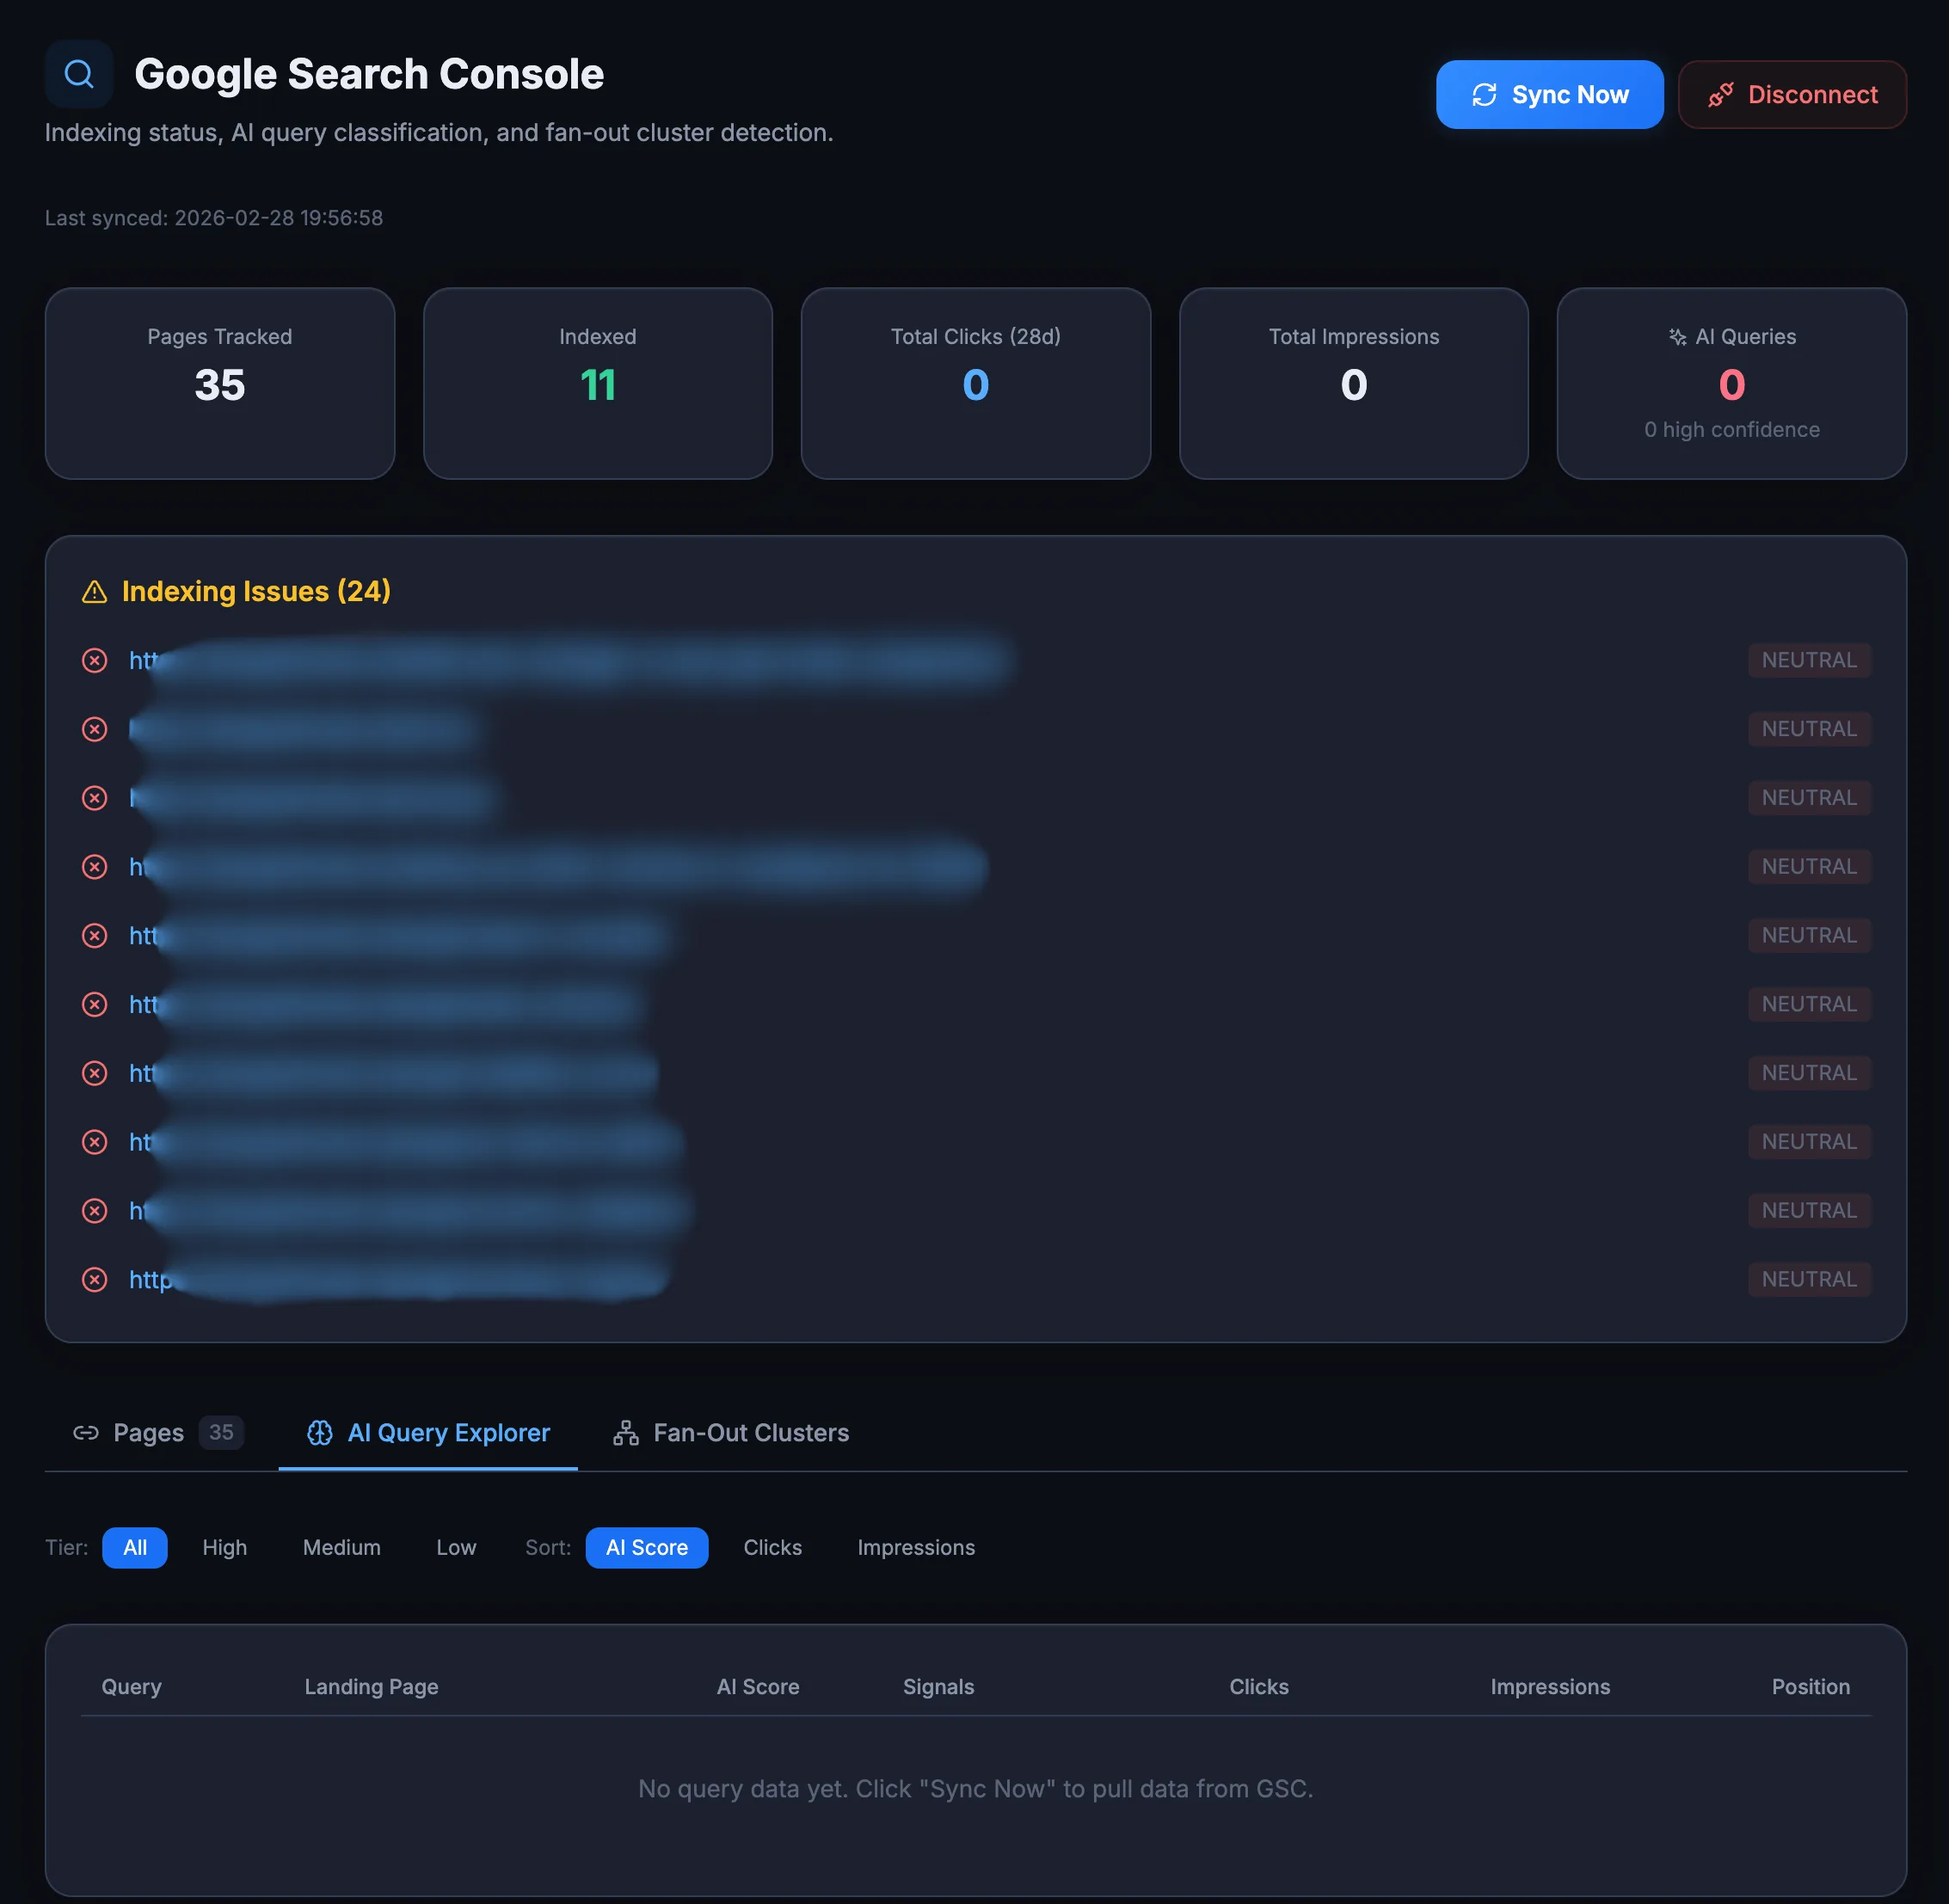Click the red error icon on first indexing issue
Screen dimensions: 1949x1904
(95, 661)
